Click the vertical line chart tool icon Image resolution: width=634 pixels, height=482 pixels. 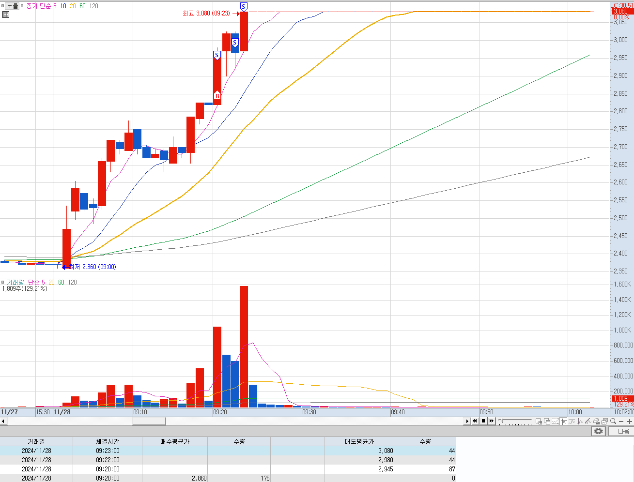coord(580,422)
